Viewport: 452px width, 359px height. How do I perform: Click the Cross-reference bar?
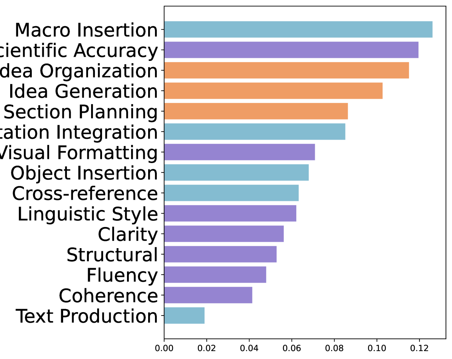(x=231, y=193)
